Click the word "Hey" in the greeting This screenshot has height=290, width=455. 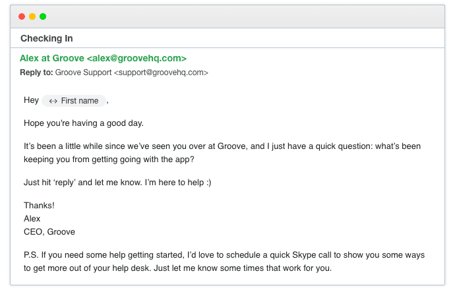31,101
